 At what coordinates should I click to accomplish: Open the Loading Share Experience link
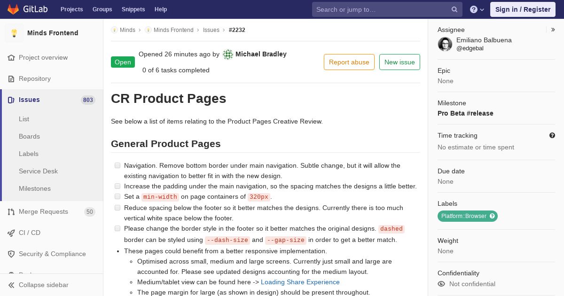[x=300, y=282]
